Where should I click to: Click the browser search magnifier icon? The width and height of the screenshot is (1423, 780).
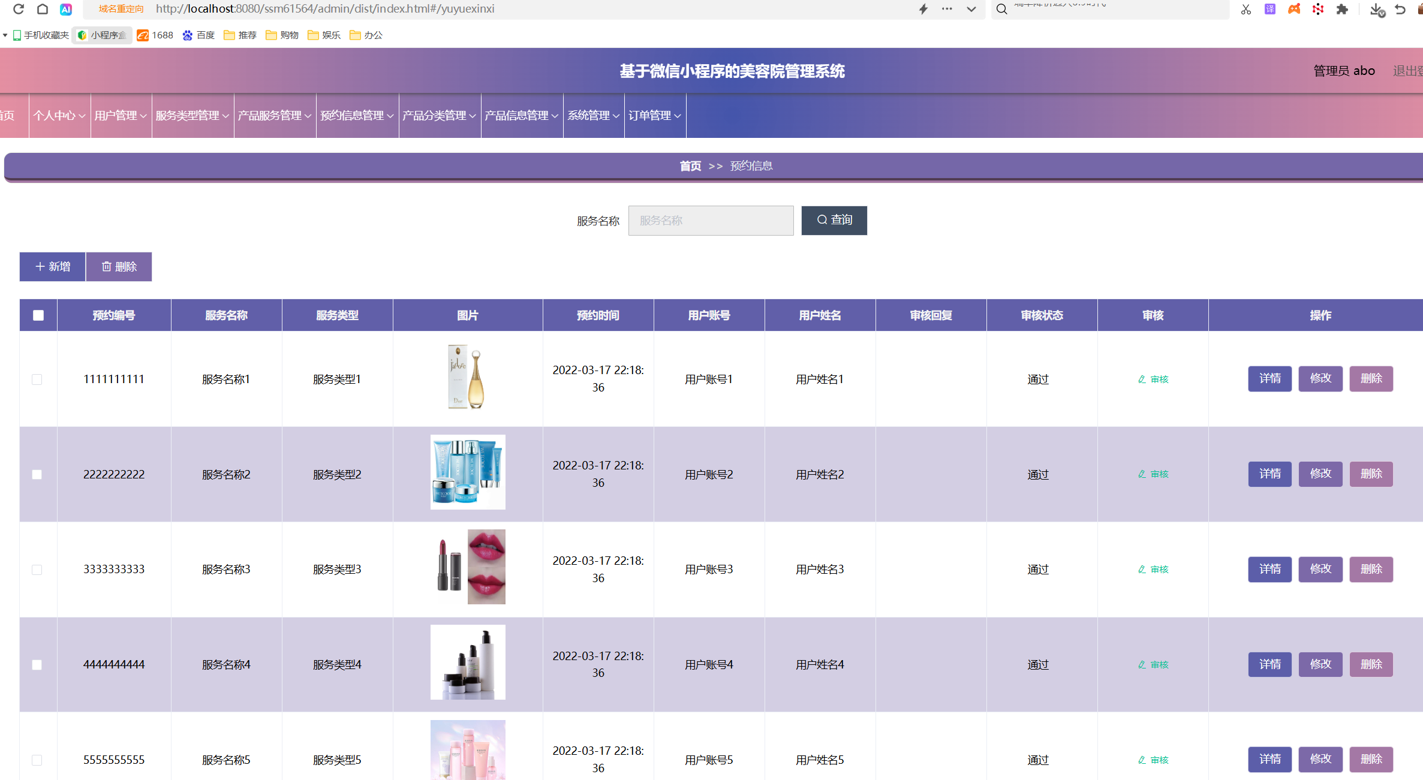pyautogui.click(x=1001, y=9)
